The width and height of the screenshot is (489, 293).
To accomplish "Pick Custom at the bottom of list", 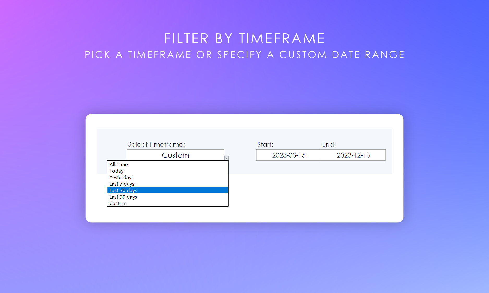I will pos(118,203).
